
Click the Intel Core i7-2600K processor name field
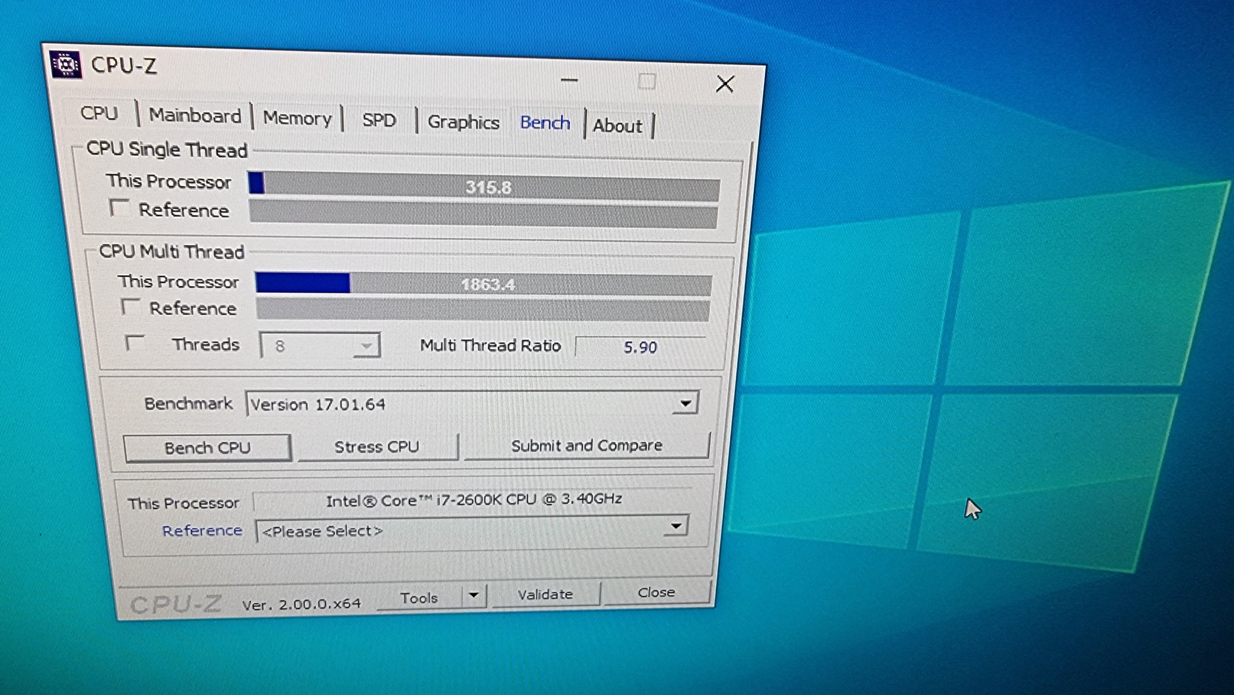pyautogui.click(x=473, y=500)
